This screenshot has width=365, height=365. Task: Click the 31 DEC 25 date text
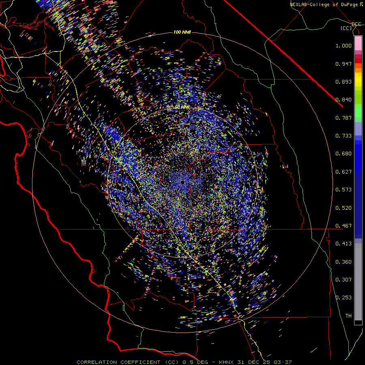point(253,362)
